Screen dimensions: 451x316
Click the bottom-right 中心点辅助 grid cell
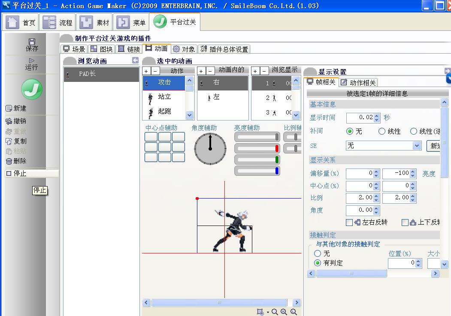point(179,157)
